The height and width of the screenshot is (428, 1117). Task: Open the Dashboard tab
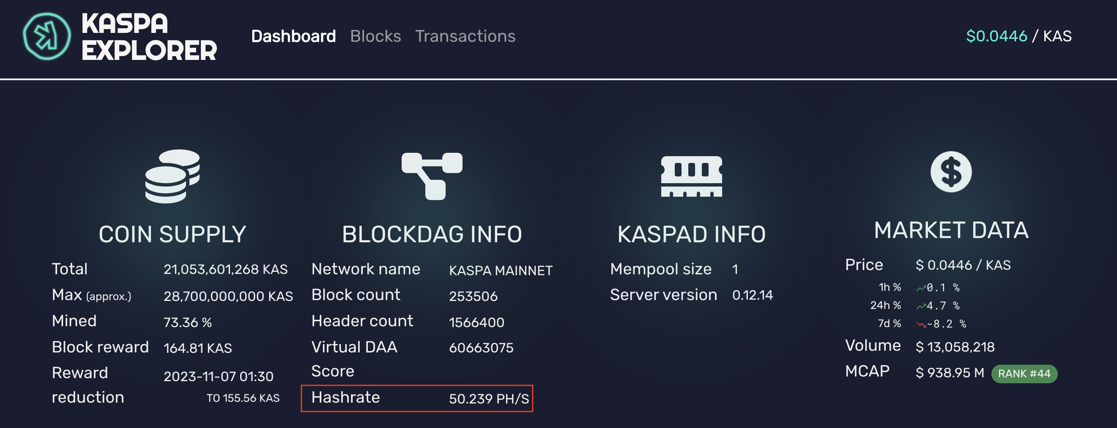(x=293, y=36)
